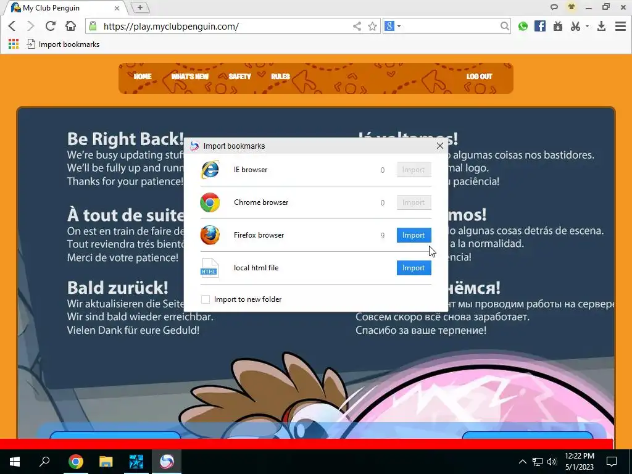
Task: Click the 'Chrome browser' label
Action: 261,202
